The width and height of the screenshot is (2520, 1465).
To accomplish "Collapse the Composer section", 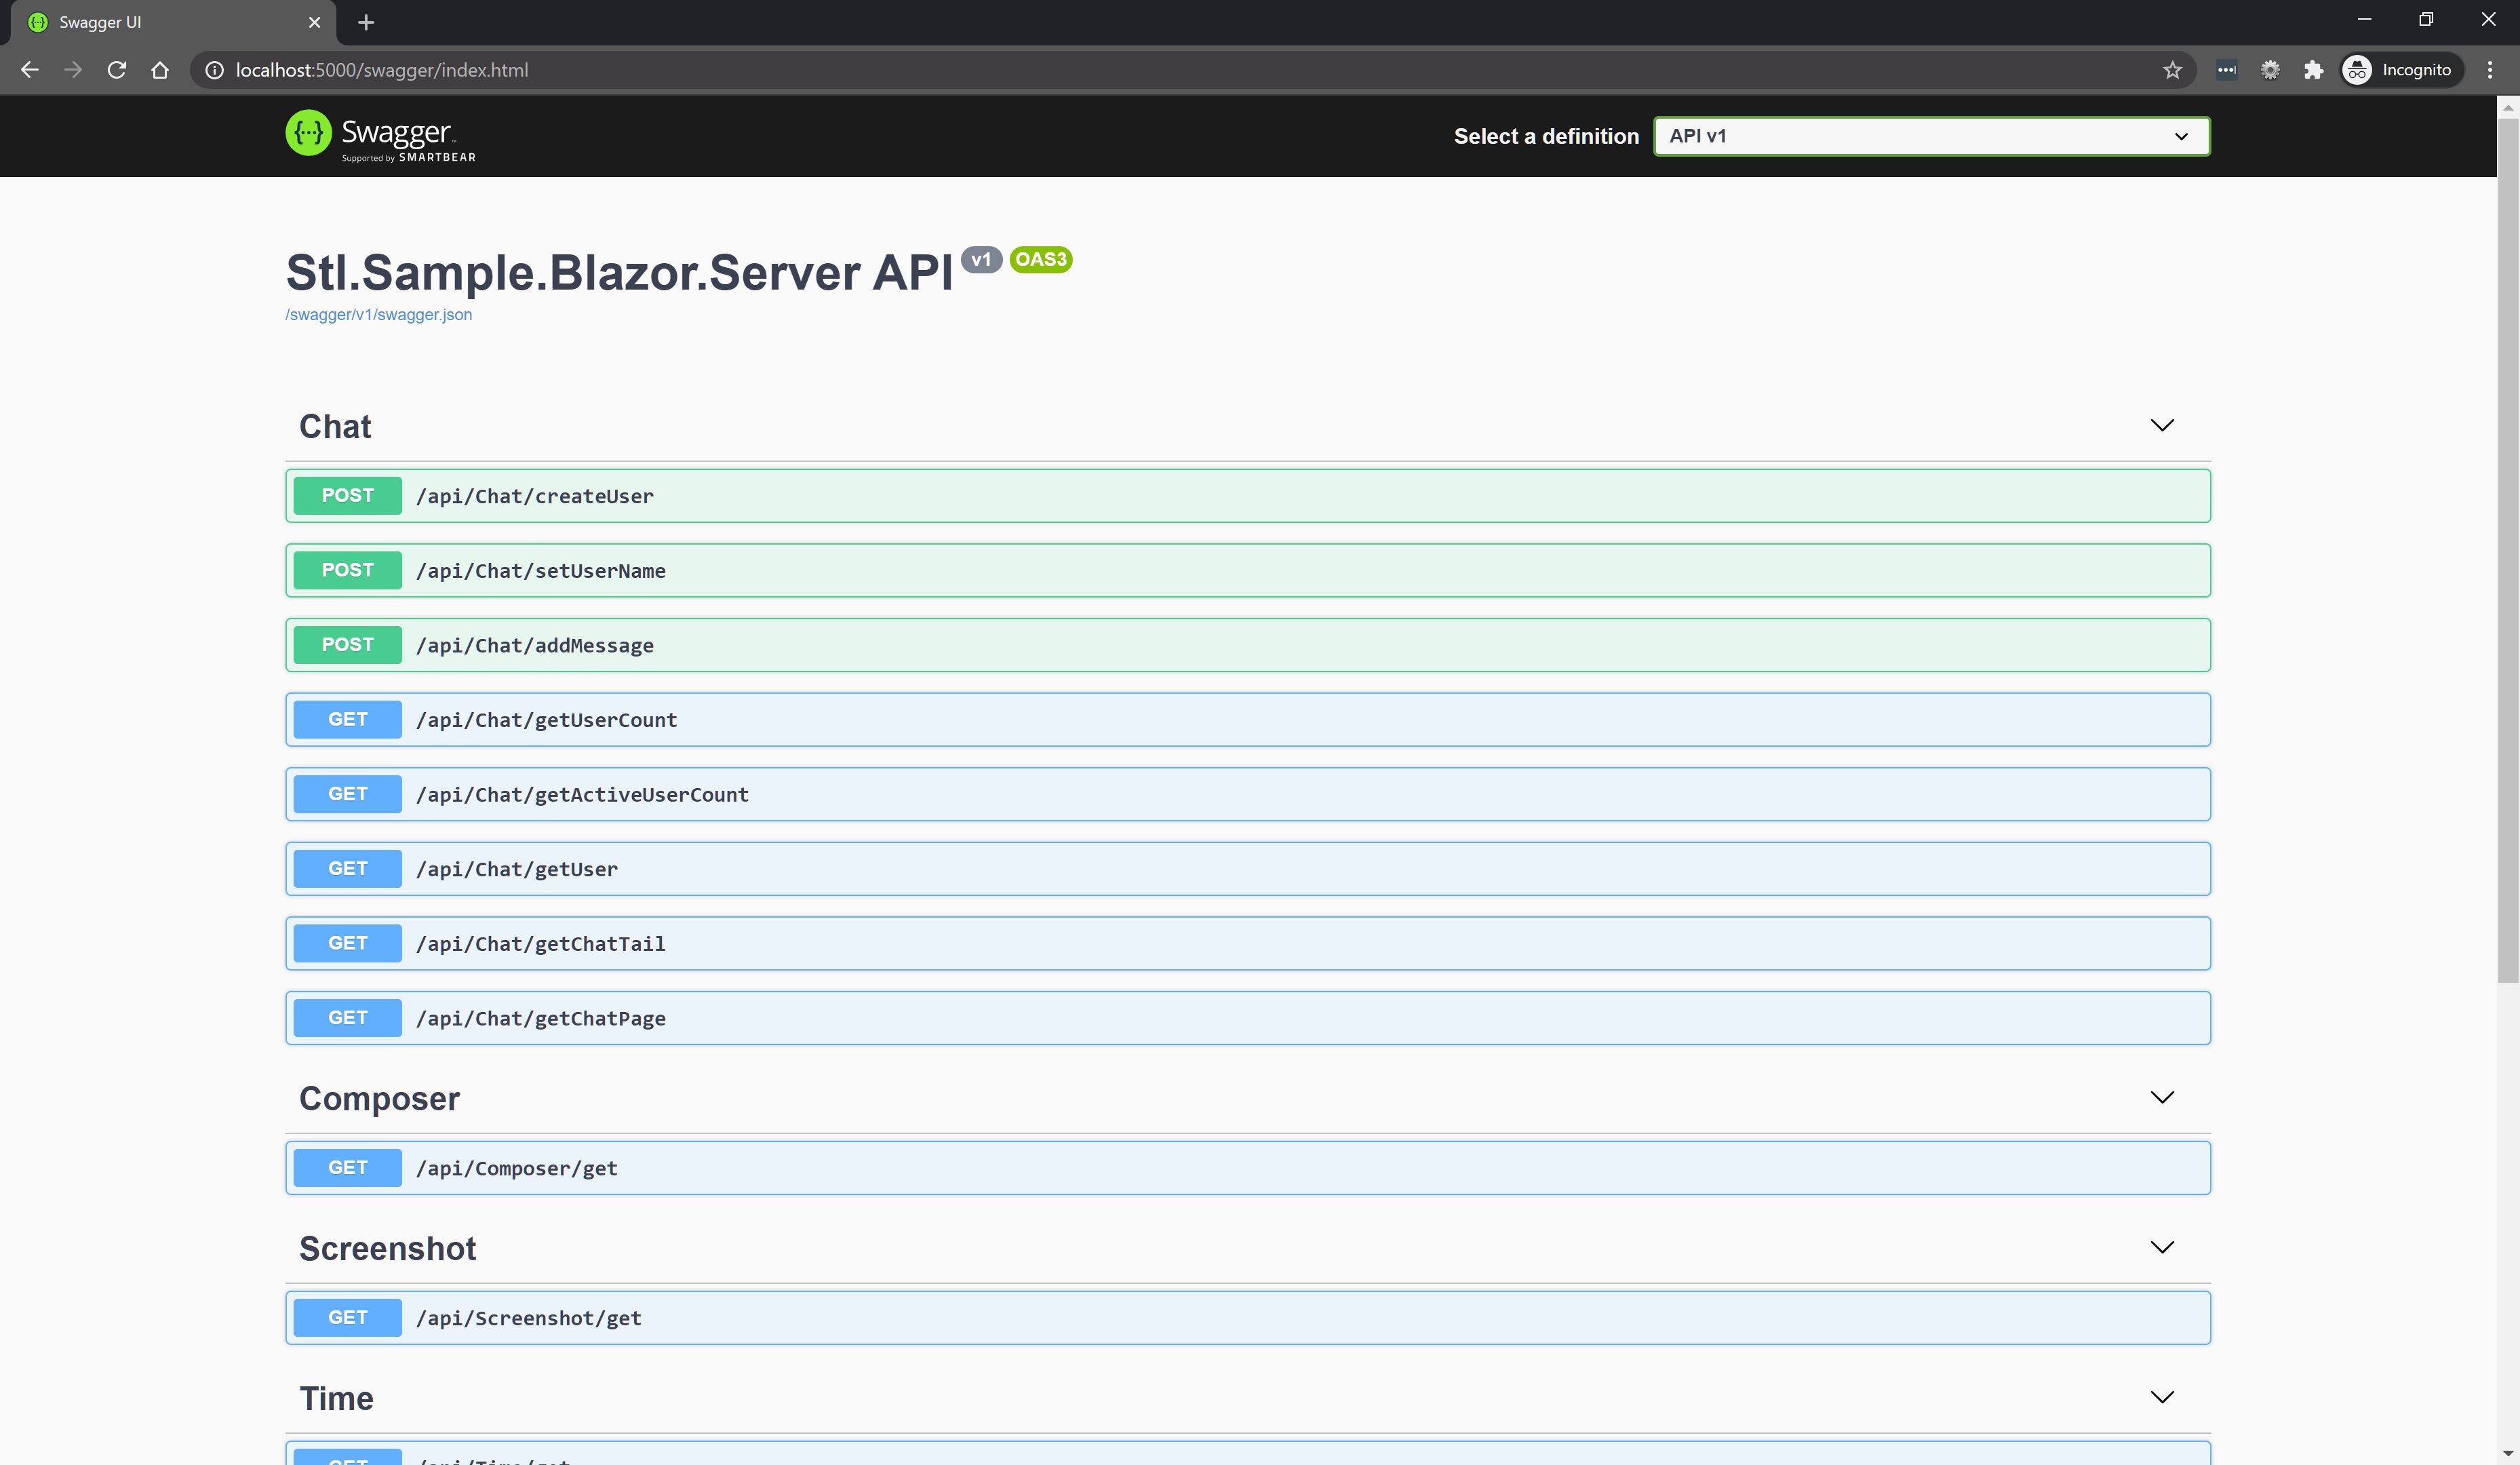I will point(2162,1097).
